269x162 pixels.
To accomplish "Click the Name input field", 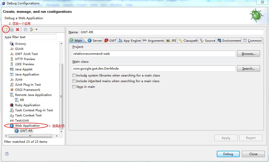I will 171,32.
